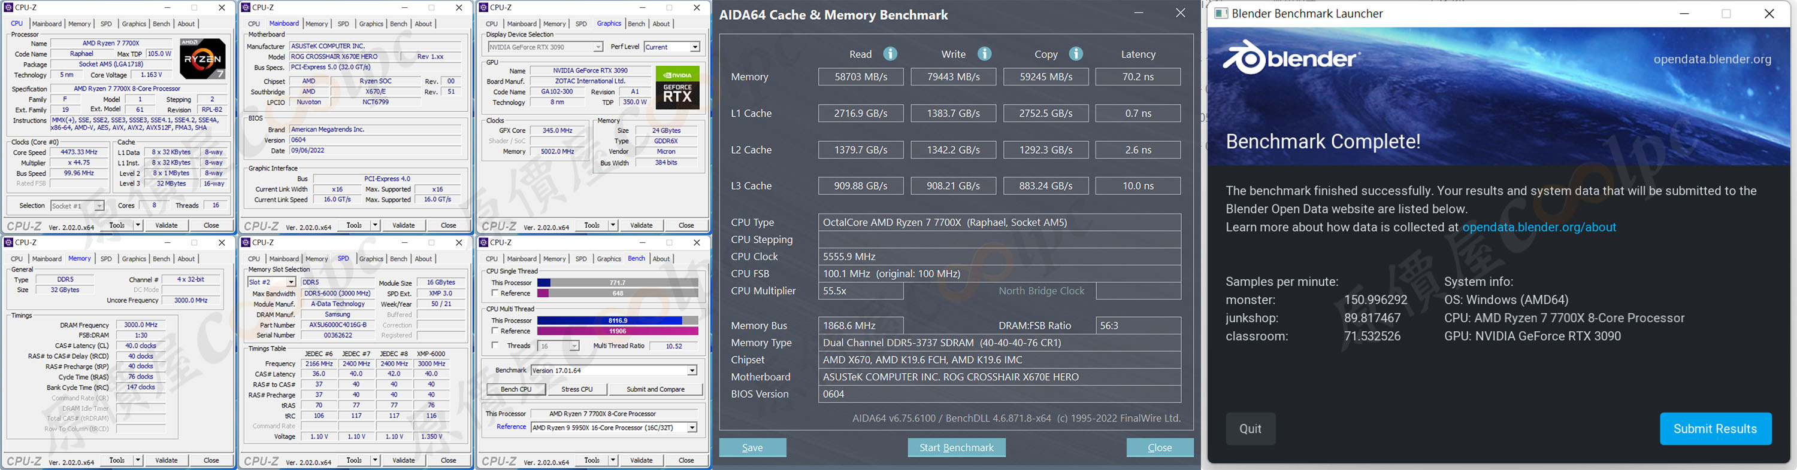1797x470 pixels.
Task: Click Validate in the CPU-tab CPU-Z window
Action: point(166,225)
